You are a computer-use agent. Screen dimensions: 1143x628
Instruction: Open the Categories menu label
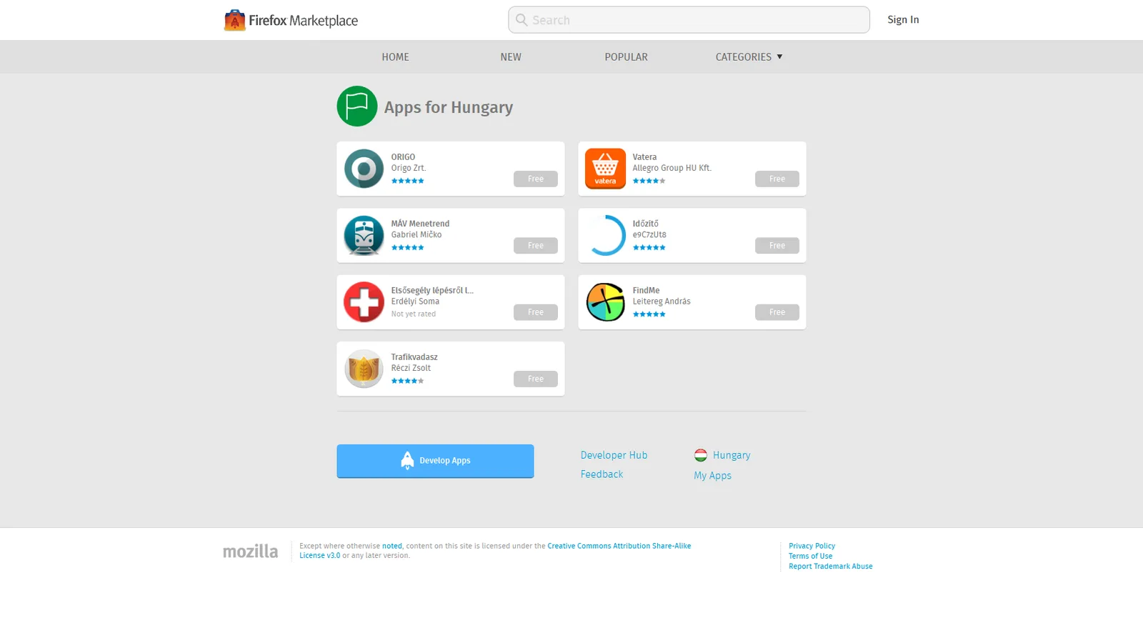[x=743, y=57]
